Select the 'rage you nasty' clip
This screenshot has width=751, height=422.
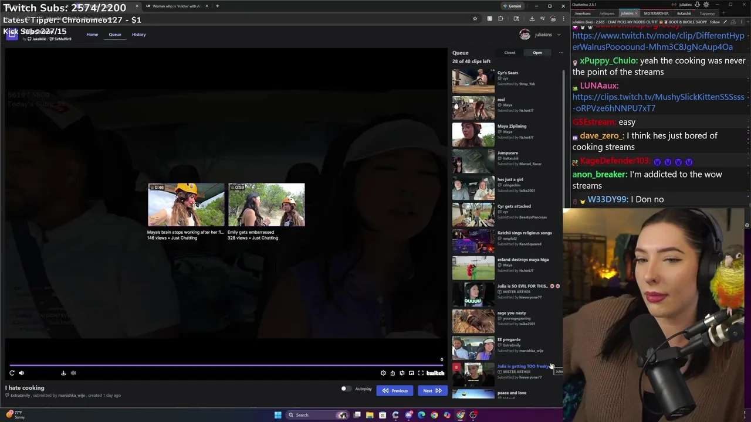(473, 321)
